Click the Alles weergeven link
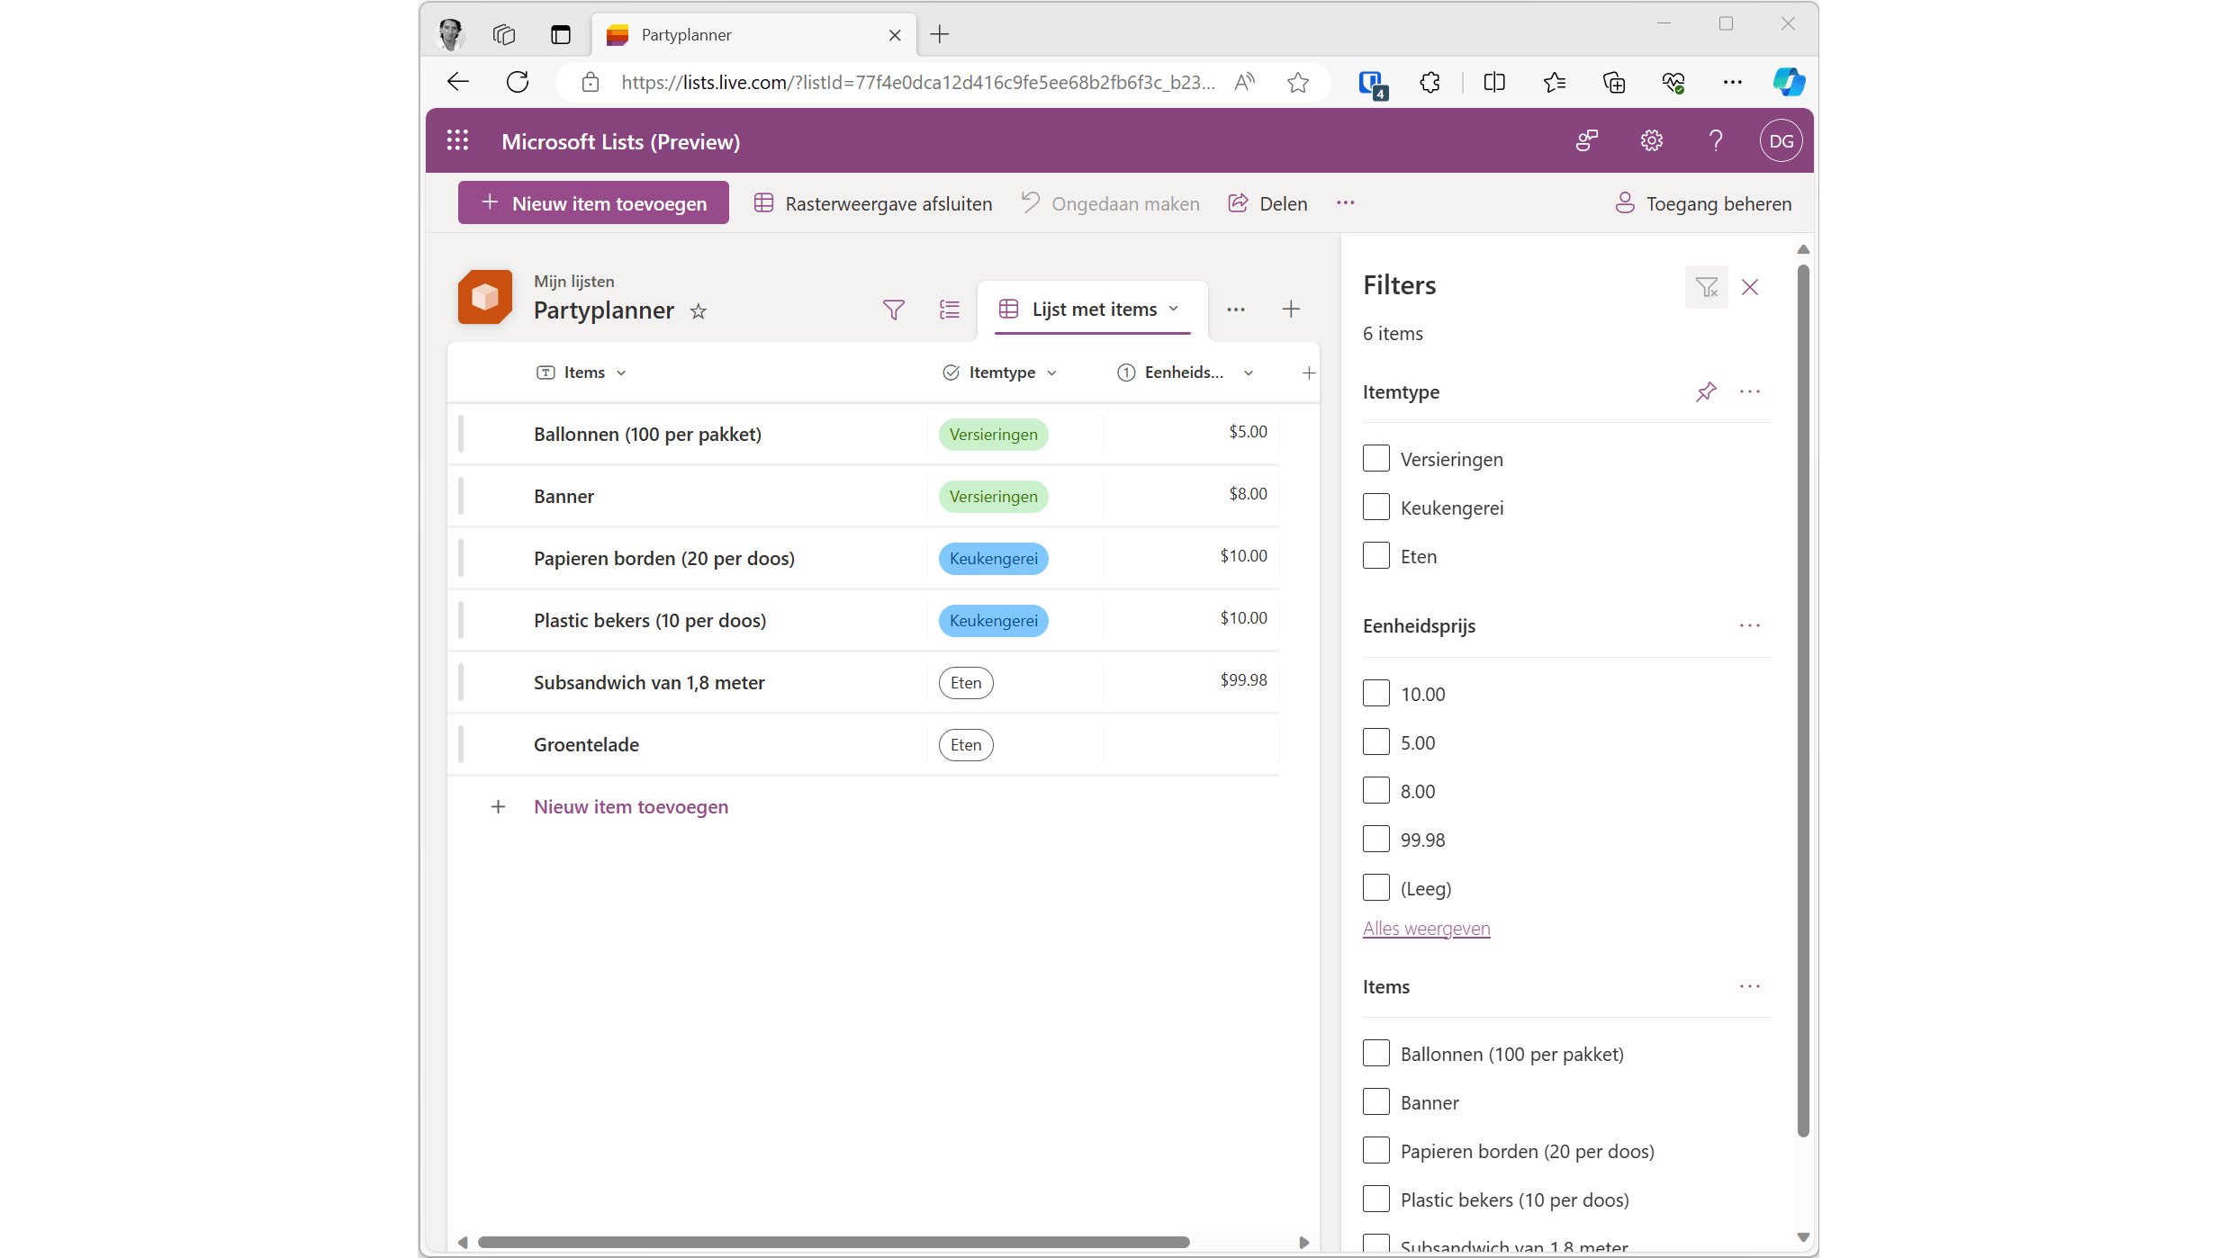 pos(1426,928)
